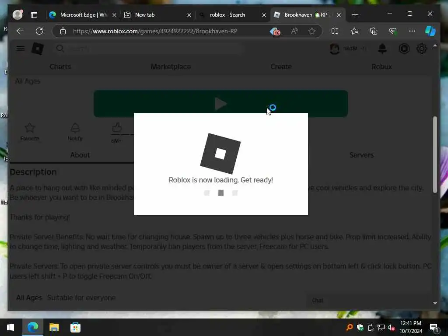Image resolution: width=448 pixels, height=336 pixels.
Task: Add this page to favorites star
Action: [x=311, y=31]
